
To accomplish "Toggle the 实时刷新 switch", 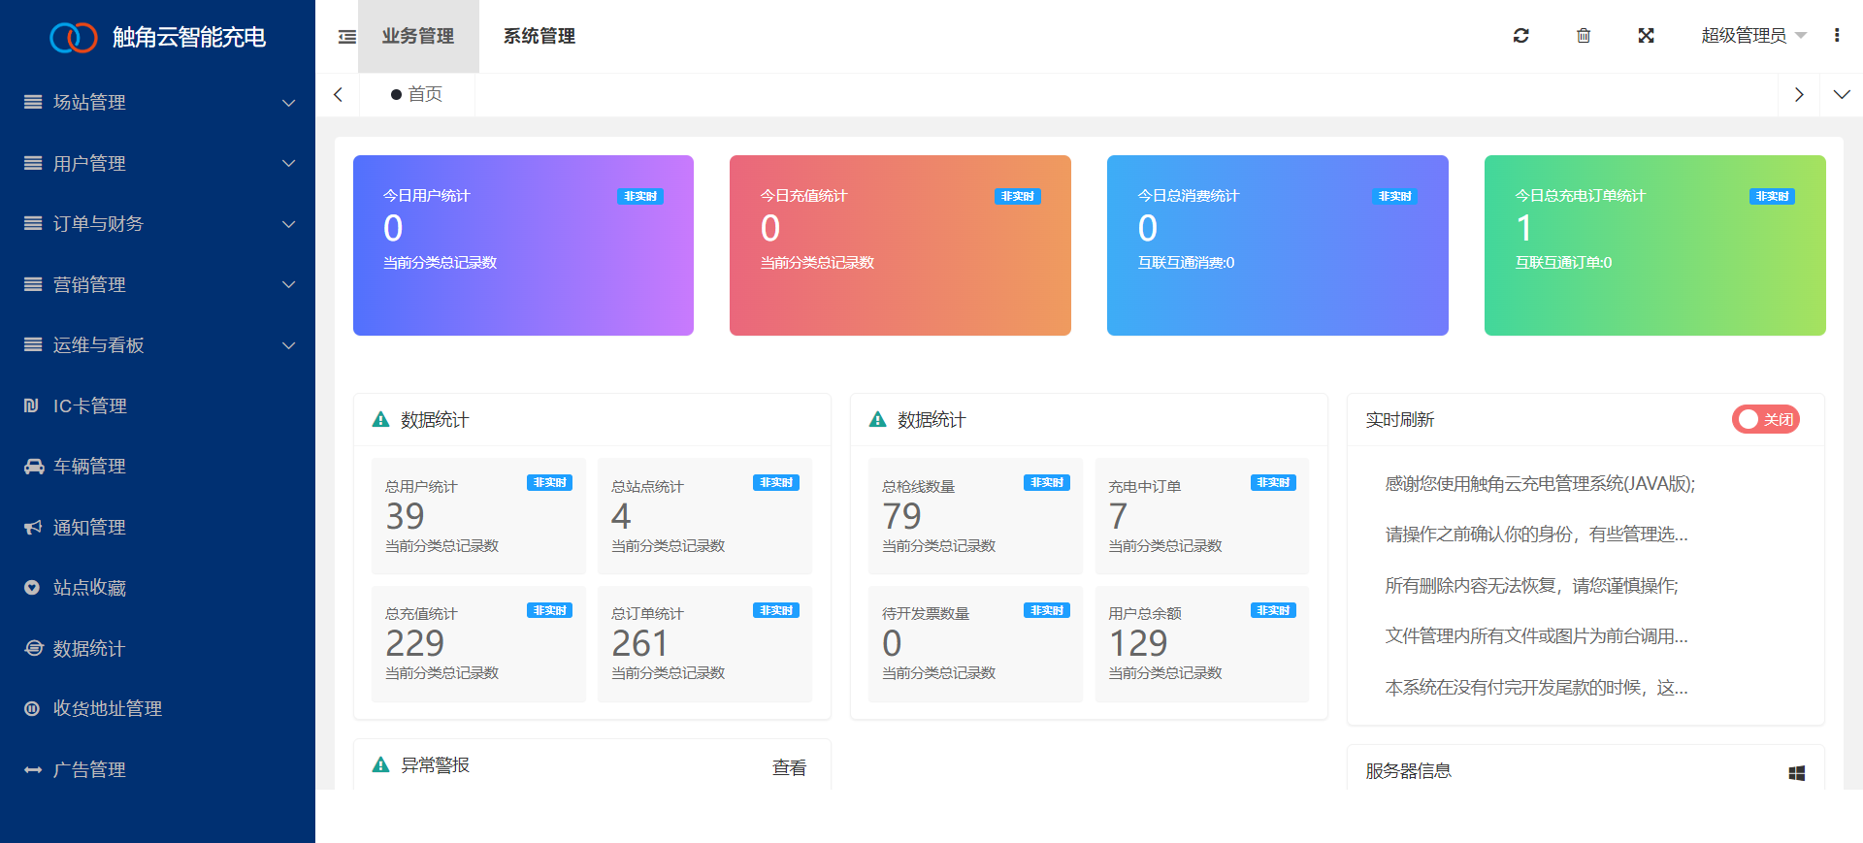I will click(x=1765, y=419).
